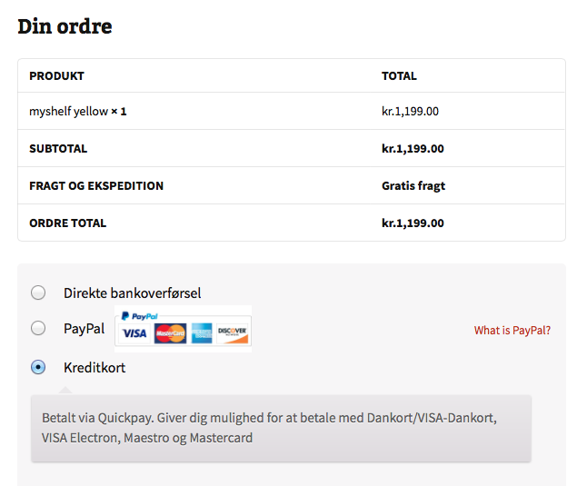Open the What is PayPal? link
This screenshot has height=486, width=577.
coord(512,330)
